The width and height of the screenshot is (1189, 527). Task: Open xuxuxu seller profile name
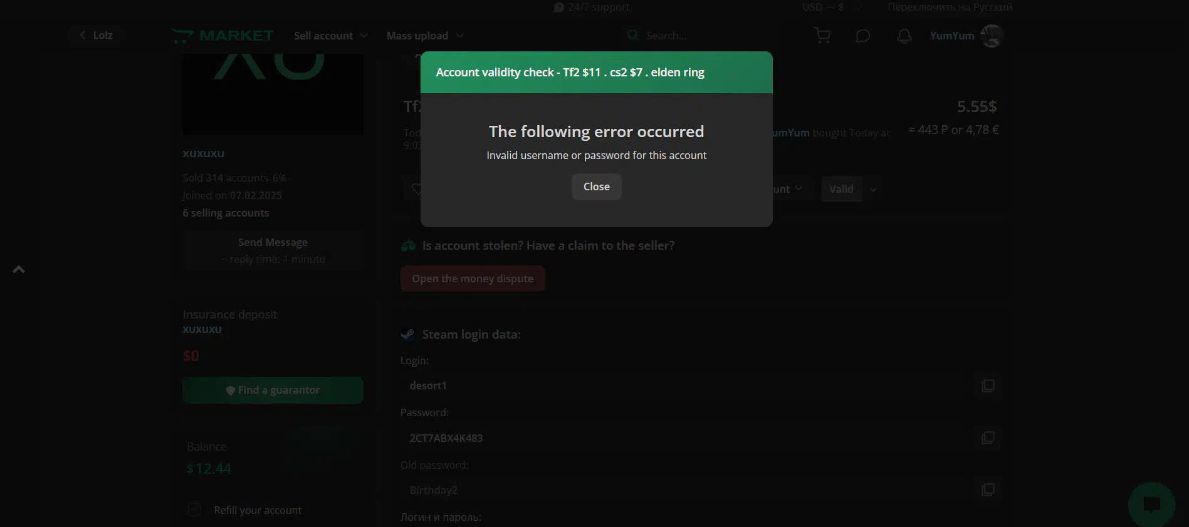coord(203,153)
